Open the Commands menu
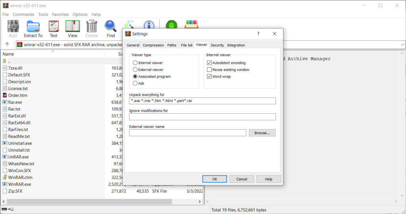Image resolution: width=406 pixels, height=214 pixels. 23,15
